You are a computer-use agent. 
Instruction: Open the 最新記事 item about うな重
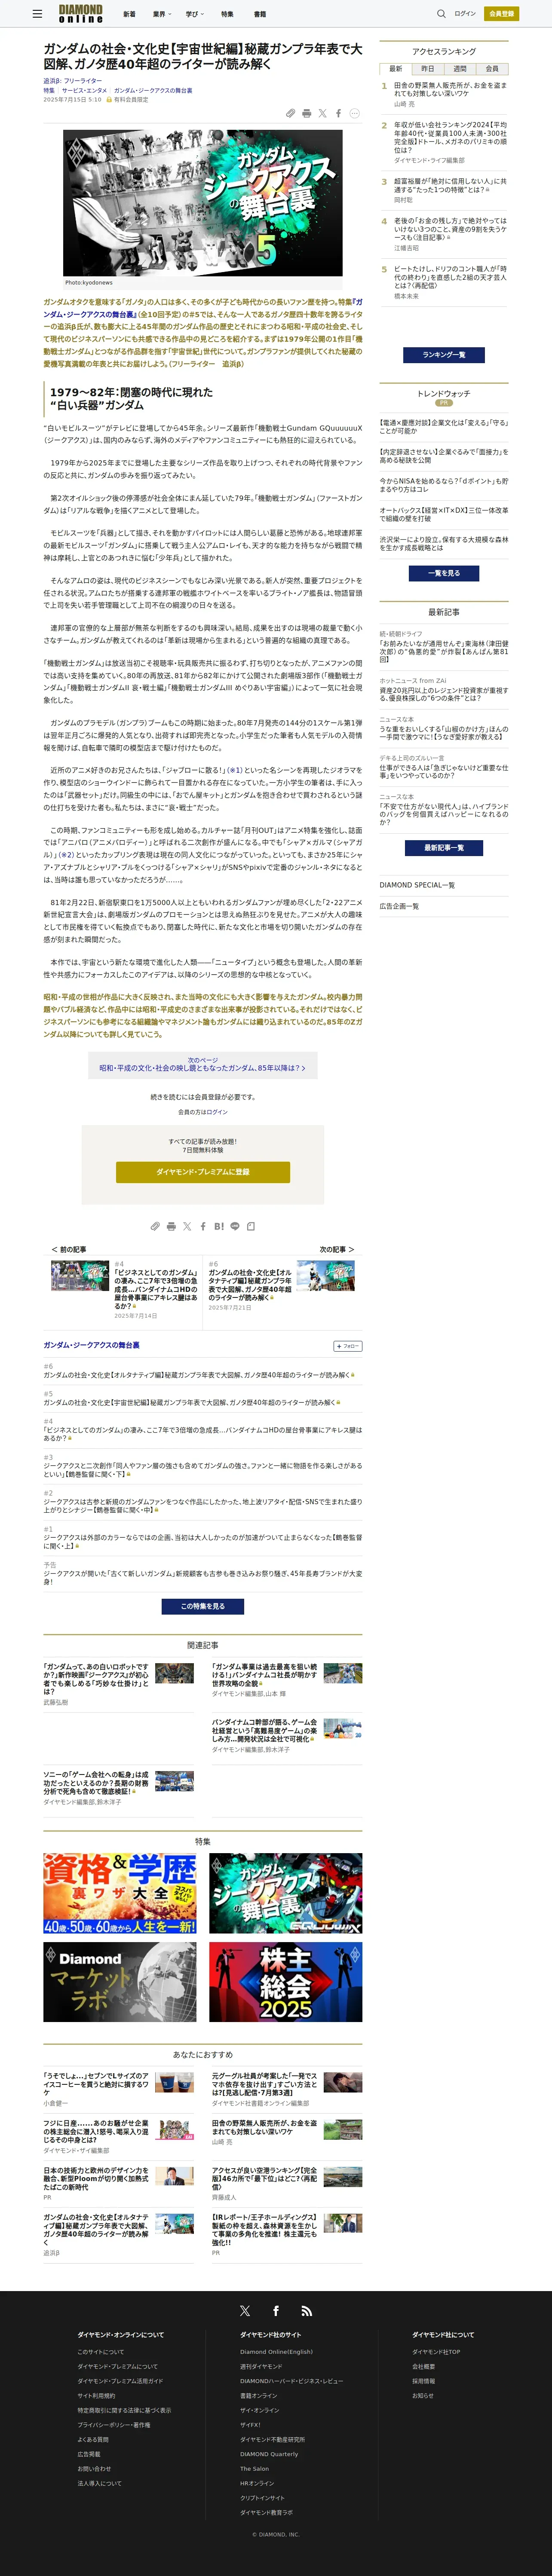(444, 733)
